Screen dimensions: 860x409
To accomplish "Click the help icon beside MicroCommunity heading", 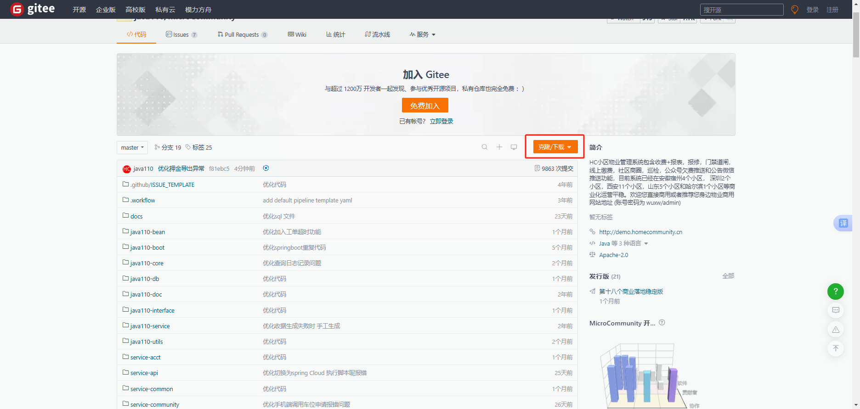I will point(662,323).
